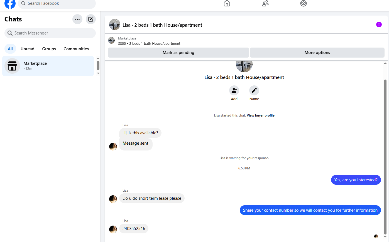Viewport: 389px width, 242px height.
Task: Open chat options three-dot menu
Action: pos(77,19)
